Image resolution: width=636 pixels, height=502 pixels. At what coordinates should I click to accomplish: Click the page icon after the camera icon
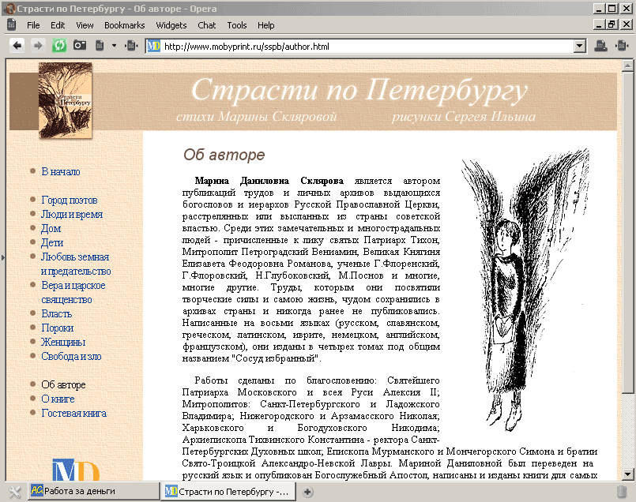(x=100, y=45)
